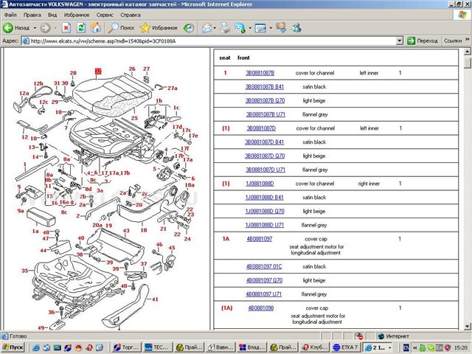The image size is (472, 354).
Task: Open part link 1J0881088D U71
Action: [x=264, y=225]
